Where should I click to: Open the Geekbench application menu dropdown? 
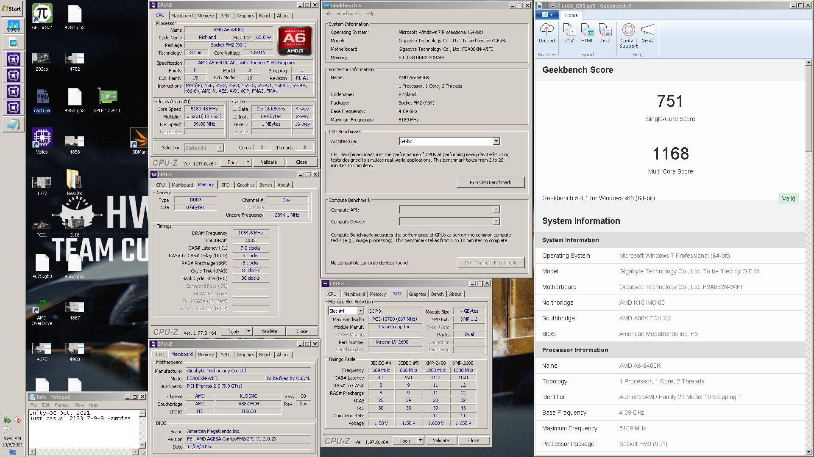click(547, 15)
